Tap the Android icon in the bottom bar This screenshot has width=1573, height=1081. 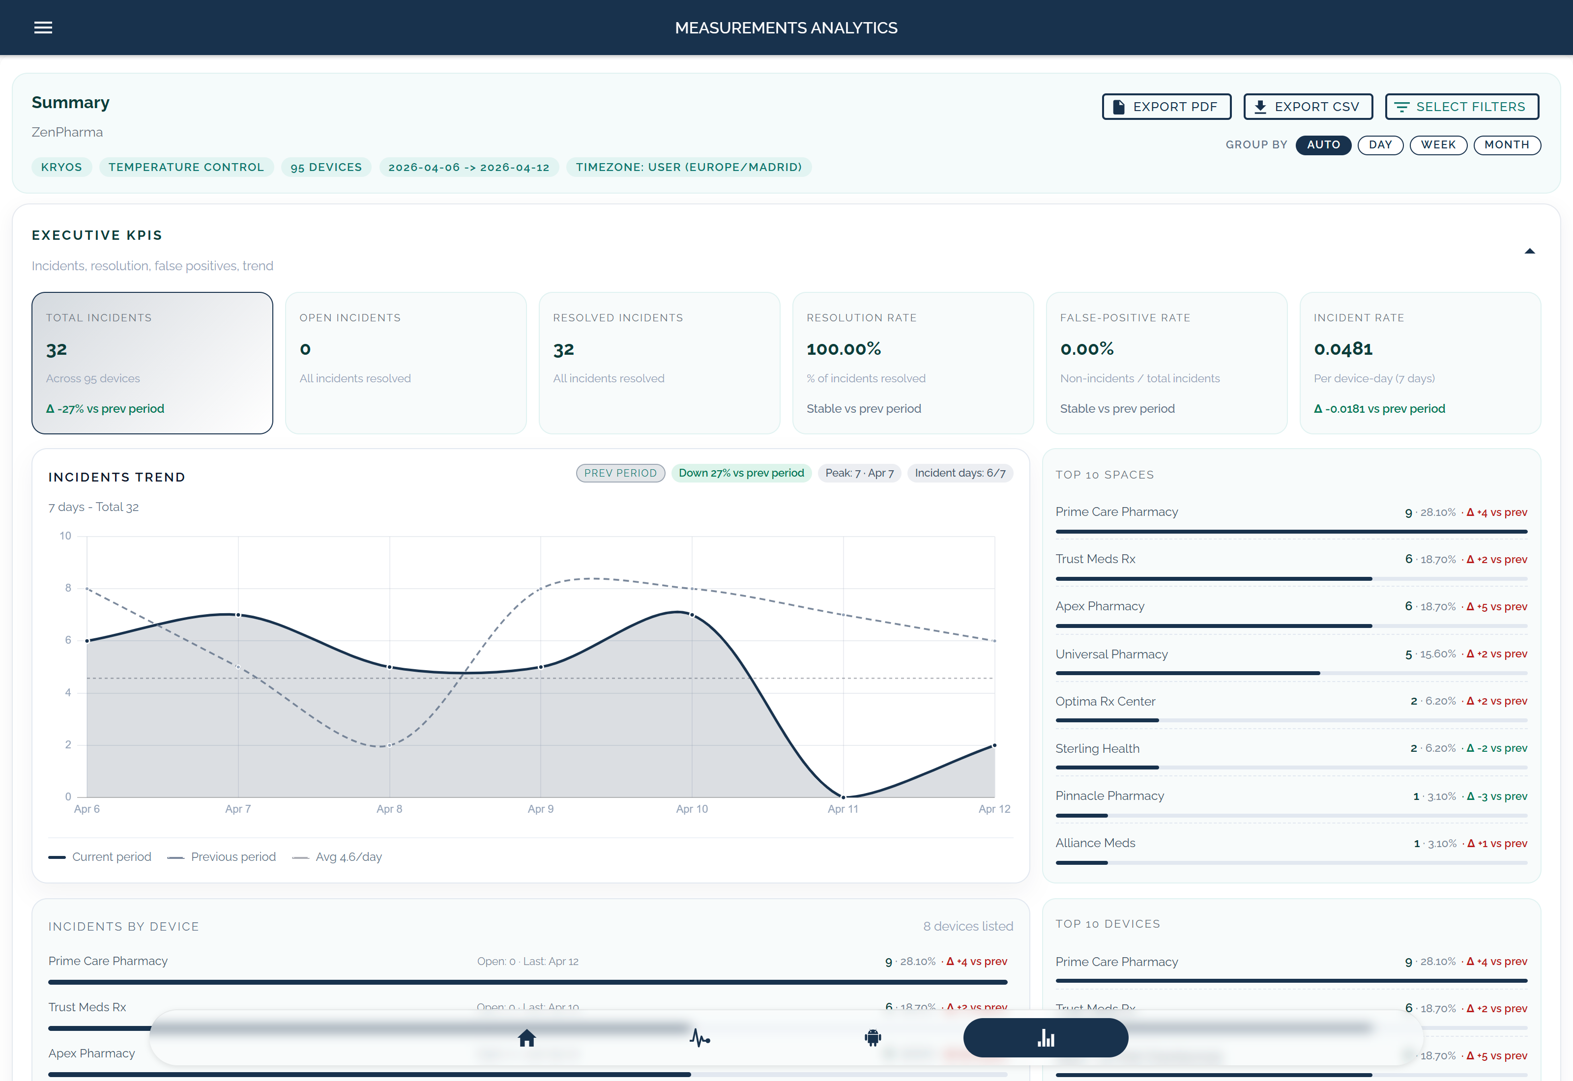tap(873, 1038)
